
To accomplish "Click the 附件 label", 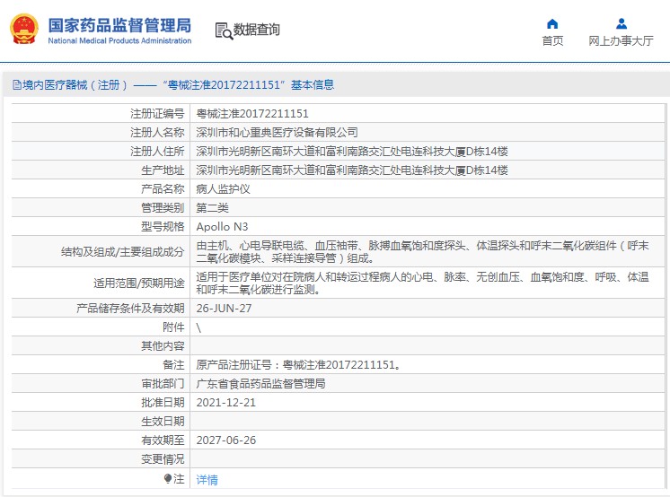I will click(x=173, y=327).
